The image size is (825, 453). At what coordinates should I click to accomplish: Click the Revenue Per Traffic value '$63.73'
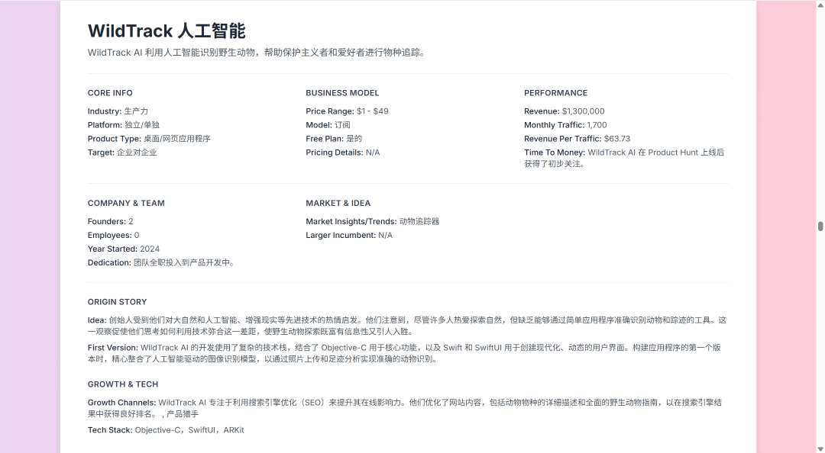[617, 139]
